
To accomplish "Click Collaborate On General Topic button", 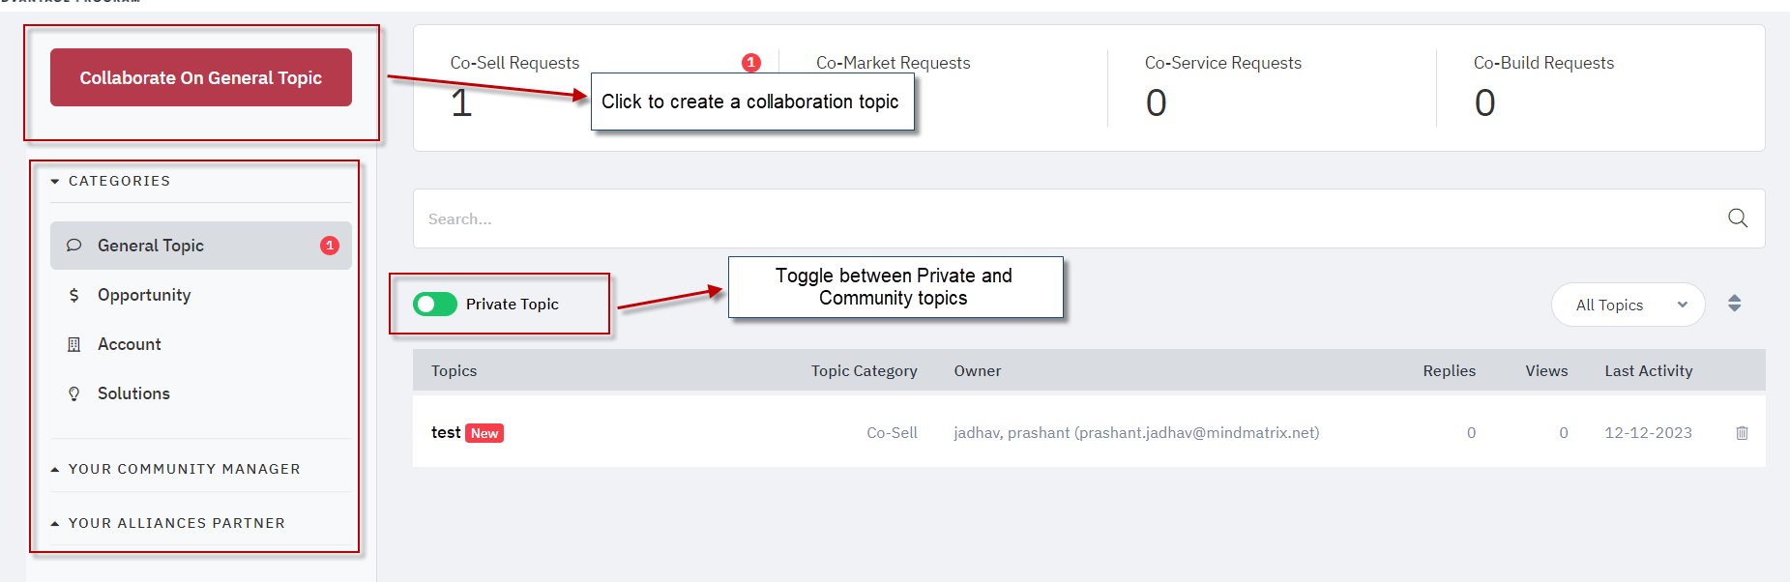I will pos(201,77).
